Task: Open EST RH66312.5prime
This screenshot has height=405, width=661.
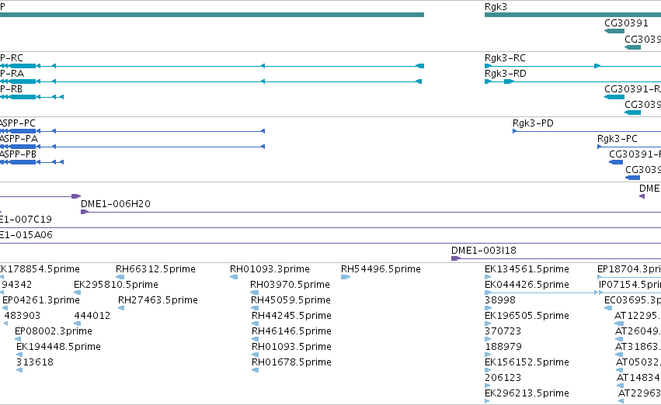Action: point(155,269)
